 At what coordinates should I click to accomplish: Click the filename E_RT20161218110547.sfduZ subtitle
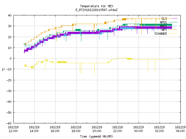coord(96,10)
